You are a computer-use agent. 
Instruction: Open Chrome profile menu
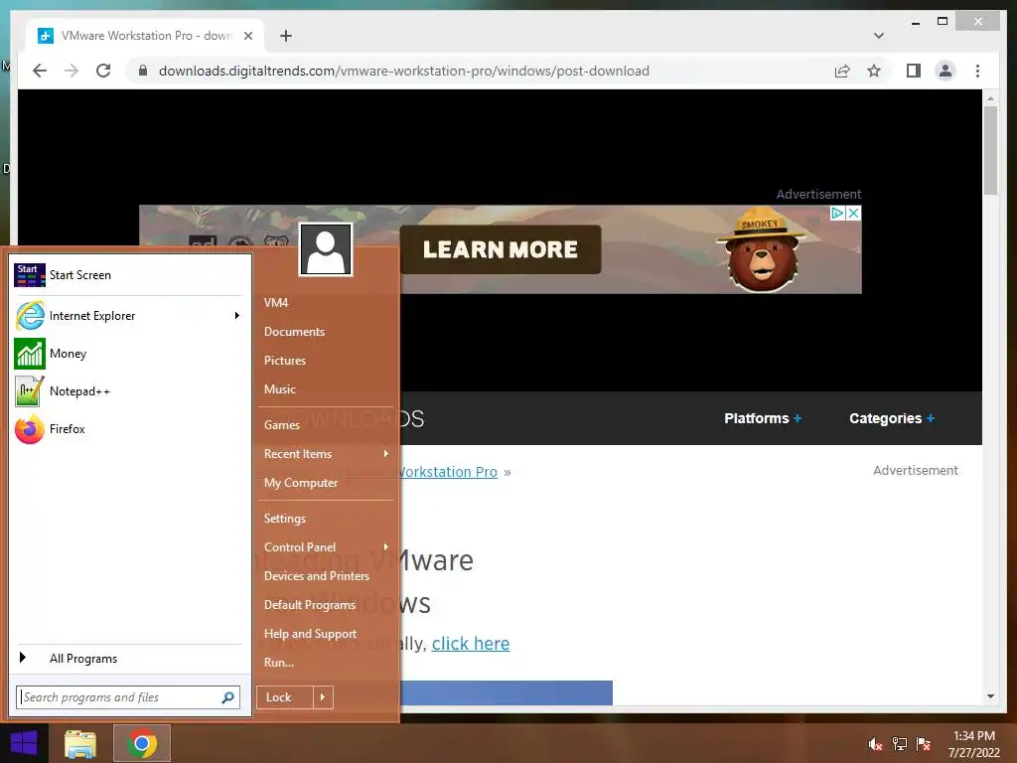coord(945,71)
